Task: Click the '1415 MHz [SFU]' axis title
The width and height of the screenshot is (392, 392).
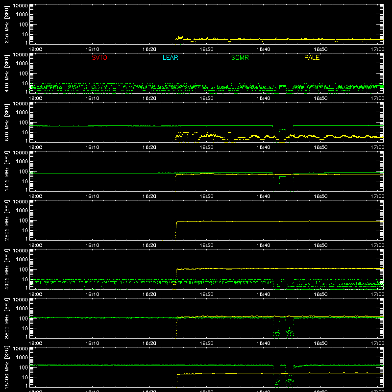Action: point(7,171)
